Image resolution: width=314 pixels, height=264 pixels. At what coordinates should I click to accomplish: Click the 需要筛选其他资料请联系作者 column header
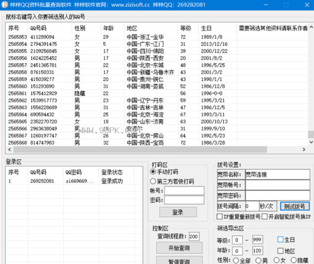coord(272,28)
